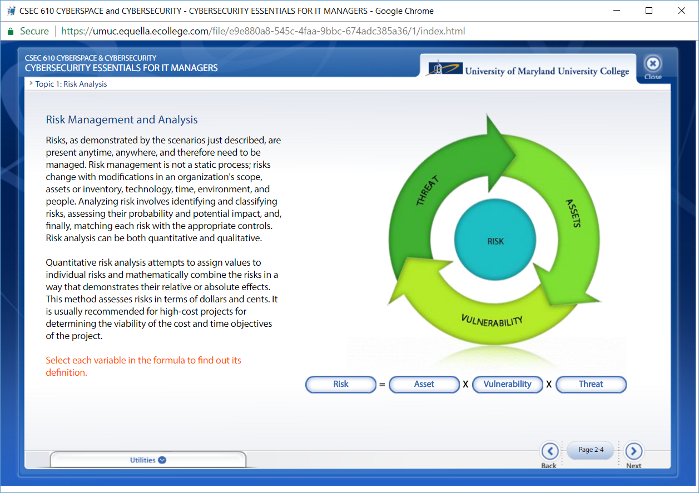Click the VULNERABILITY arrow in the diagram

tap(492, 320)
